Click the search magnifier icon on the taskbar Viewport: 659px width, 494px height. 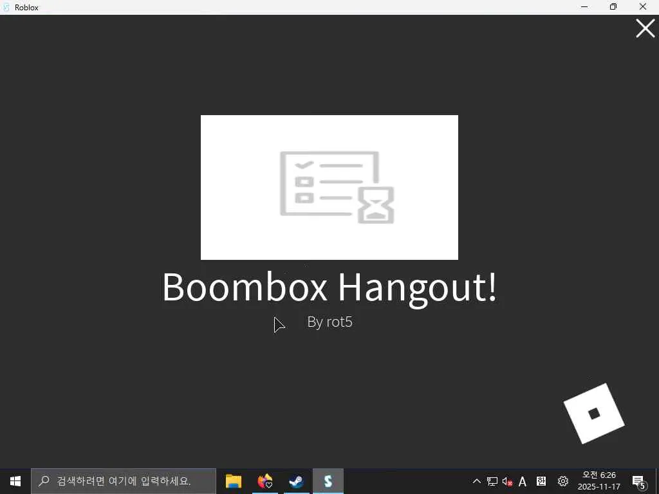tap(44, 481)
